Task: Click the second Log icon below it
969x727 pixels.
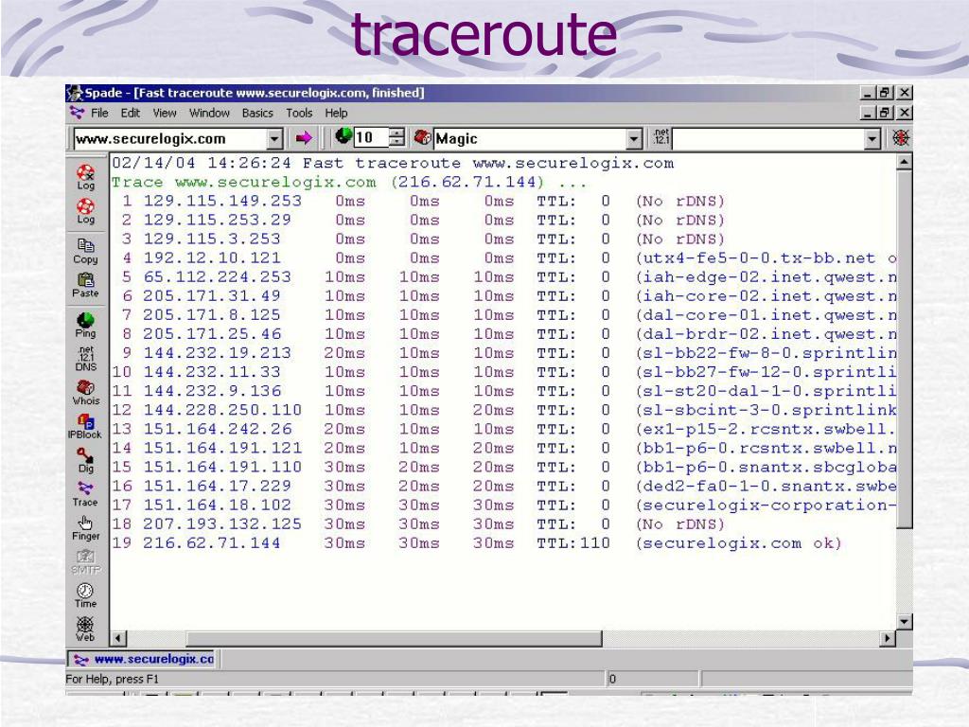Action: click(x=85, y=211)
